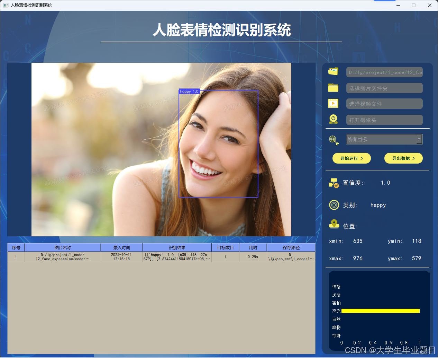Click the save path cell \lg\project\1_code

coord(291,257)
